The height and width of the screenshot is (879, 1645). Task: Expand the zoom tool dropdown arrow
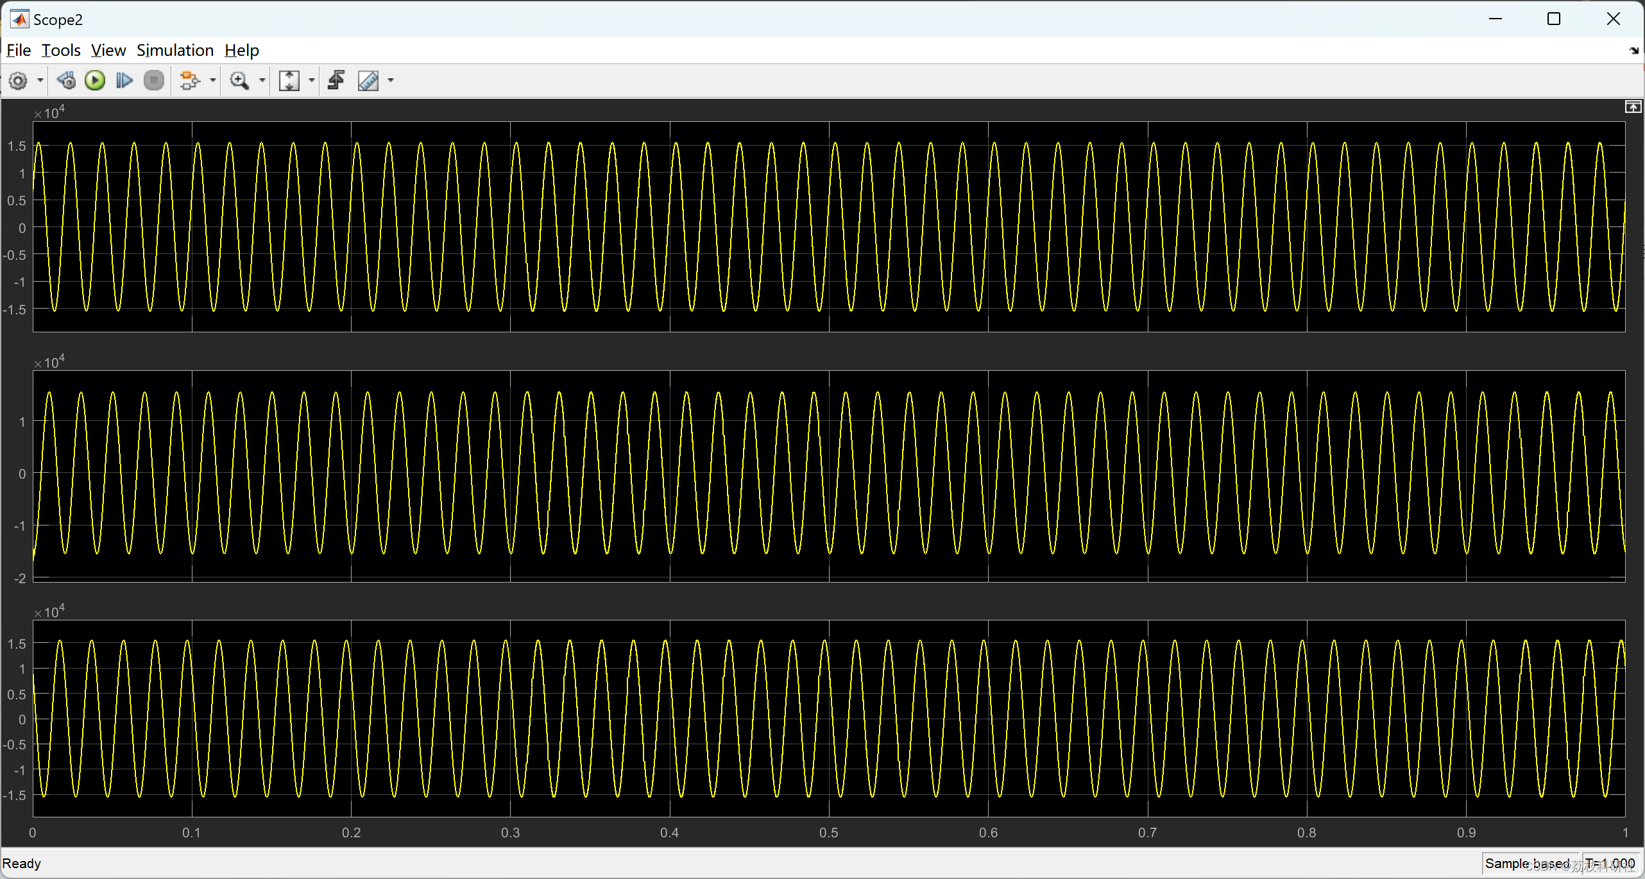click(x=262, y=81)
